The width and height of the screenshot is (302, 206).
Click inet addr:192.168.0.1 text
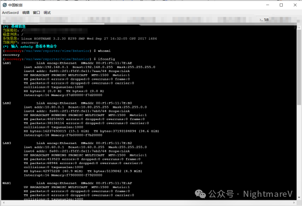pyautogui.click(x=46, y=67)
